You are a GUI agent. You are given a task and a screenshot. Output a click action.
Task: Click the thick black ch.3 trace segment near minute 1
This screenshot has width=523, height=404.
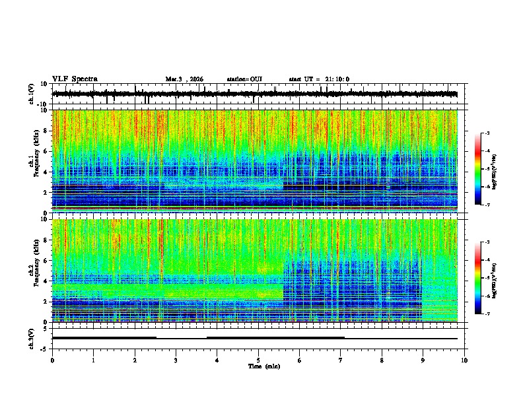[104, 338]
